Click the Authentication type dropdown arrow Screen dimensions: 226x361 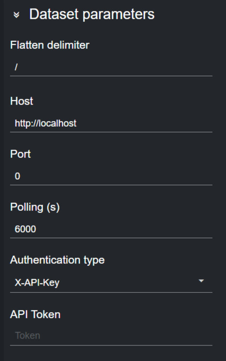[x=201, y=281]
